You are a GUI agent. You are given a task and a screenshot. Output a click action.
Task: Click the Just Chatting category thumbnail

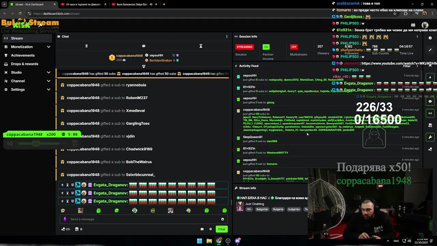coord(240,206)
